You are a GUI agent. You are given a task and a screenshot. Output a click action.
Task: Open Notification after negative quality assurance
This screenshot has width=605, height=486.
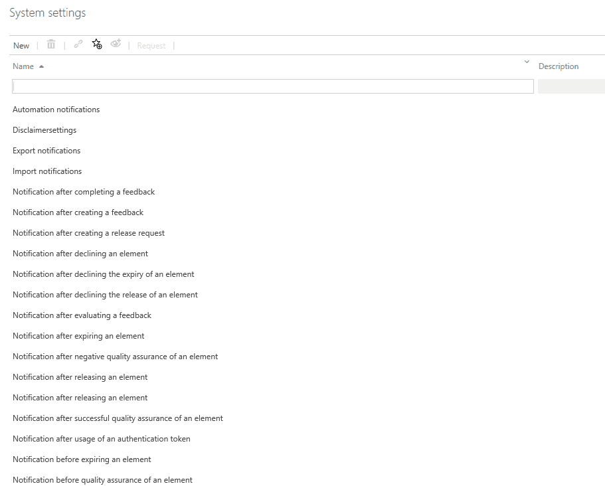pyautogui.click(x=116, y=357)
